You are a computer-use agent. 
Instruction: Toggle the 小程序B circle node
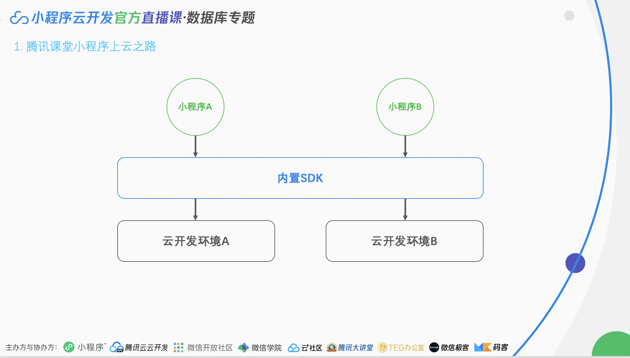coord(405,107)
